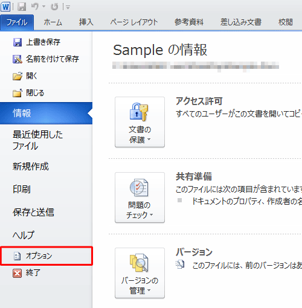The image size is (302, 308).
Task: Click the バージョン heading
Action: coord(194,252)
